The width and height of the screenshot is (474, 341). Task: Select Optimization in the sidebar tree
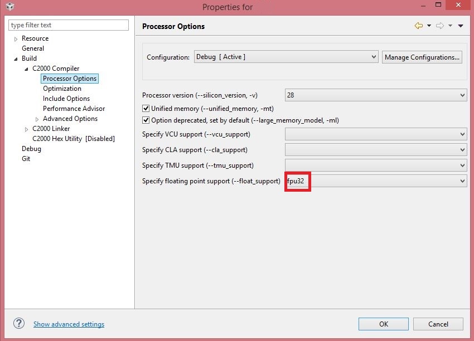(x=62, y=88)
